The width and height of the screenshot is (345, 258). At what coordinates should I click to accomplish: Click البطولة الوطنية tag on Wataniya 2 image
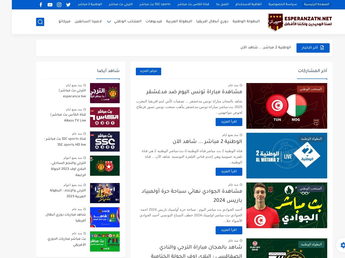click(311, 139)
